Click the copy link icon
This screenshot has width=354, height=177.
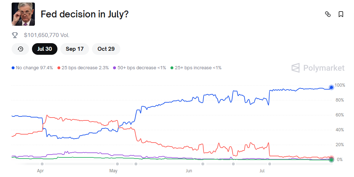click(327, 14)
